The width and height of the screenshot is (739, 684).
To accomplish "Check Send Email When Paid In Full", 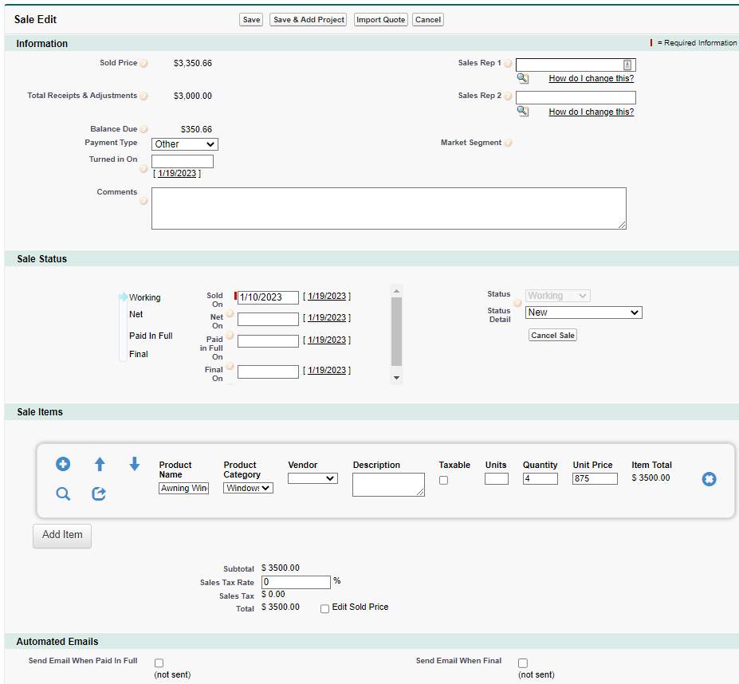I will tap(159, 663).
